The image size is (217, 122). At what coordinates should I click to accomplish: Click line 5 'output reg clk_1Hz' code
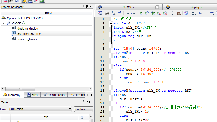[132, 36]
